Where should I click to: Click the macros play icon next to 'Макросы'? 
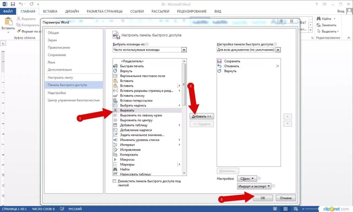[115, 160]
